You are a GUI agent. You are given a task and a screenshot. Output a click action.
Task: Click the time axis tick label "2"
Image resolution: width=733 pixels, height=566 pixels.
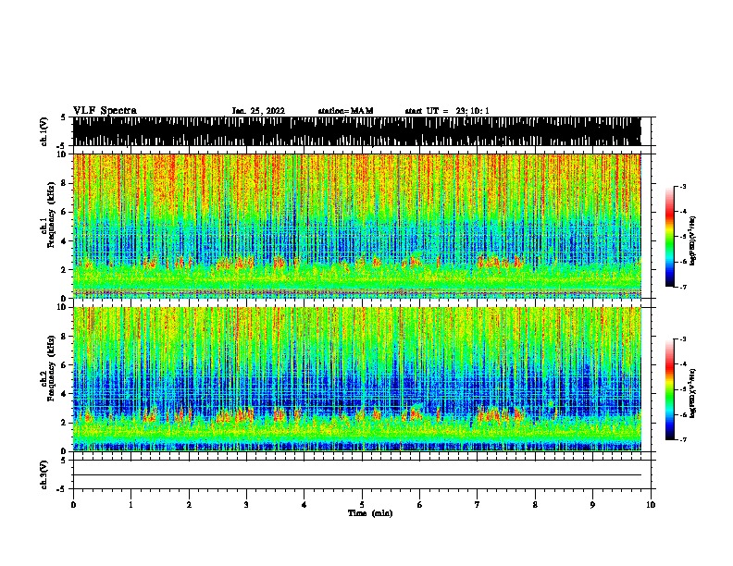(189, 505)
